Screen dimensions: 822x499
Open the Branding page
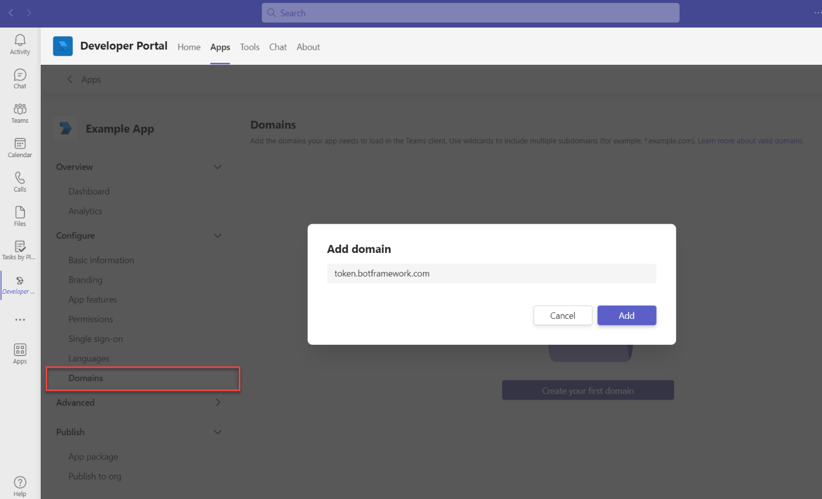(x=86, y=280)
